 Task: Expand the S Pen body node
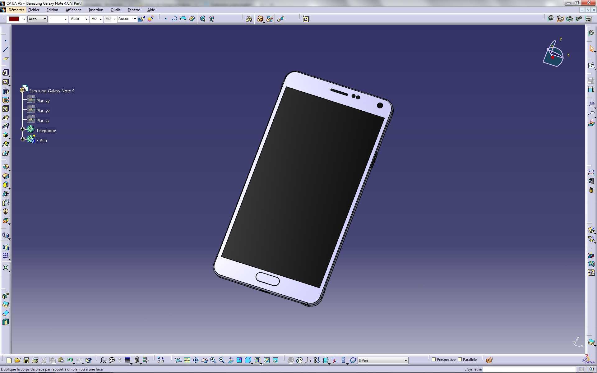pyautogui.click(x=22, y=139)
